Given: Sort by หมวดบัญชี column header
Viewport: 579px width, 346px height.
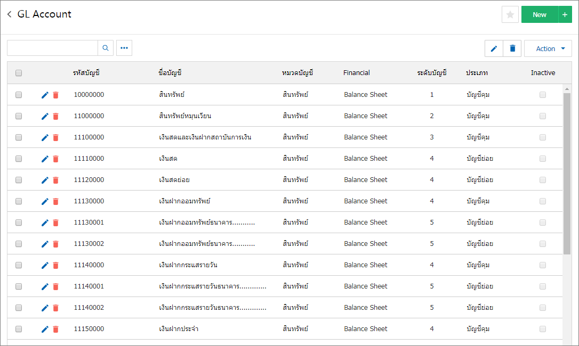Looking at the screenshot, I should 297,73.
